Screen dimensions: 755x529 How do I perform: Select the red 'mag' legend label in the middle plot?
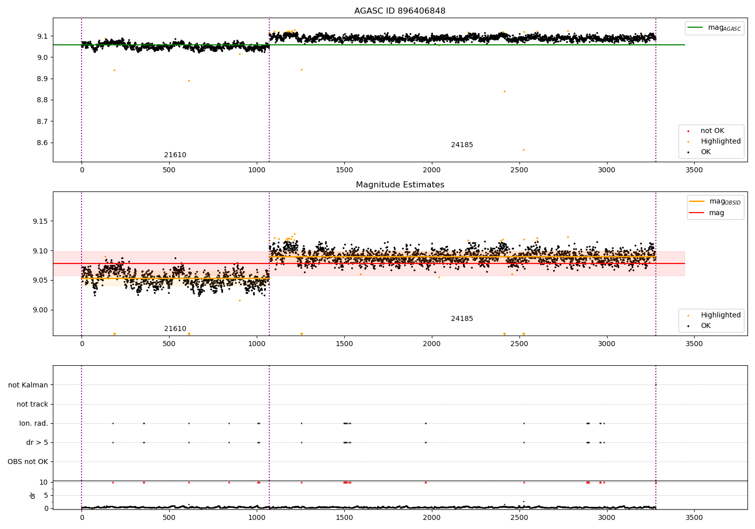717,213
